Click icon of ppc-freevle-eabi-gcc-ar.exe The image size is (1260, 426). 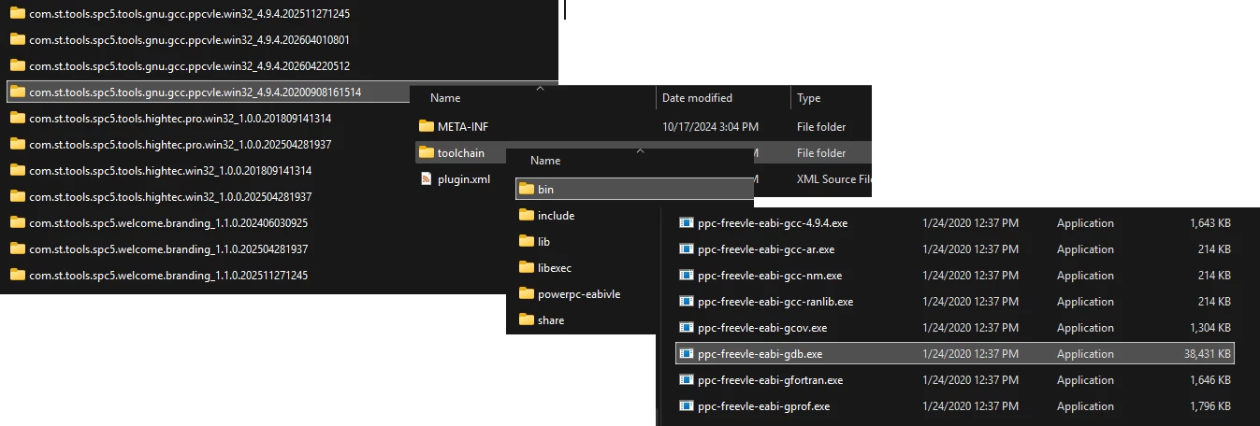(686, 249)
